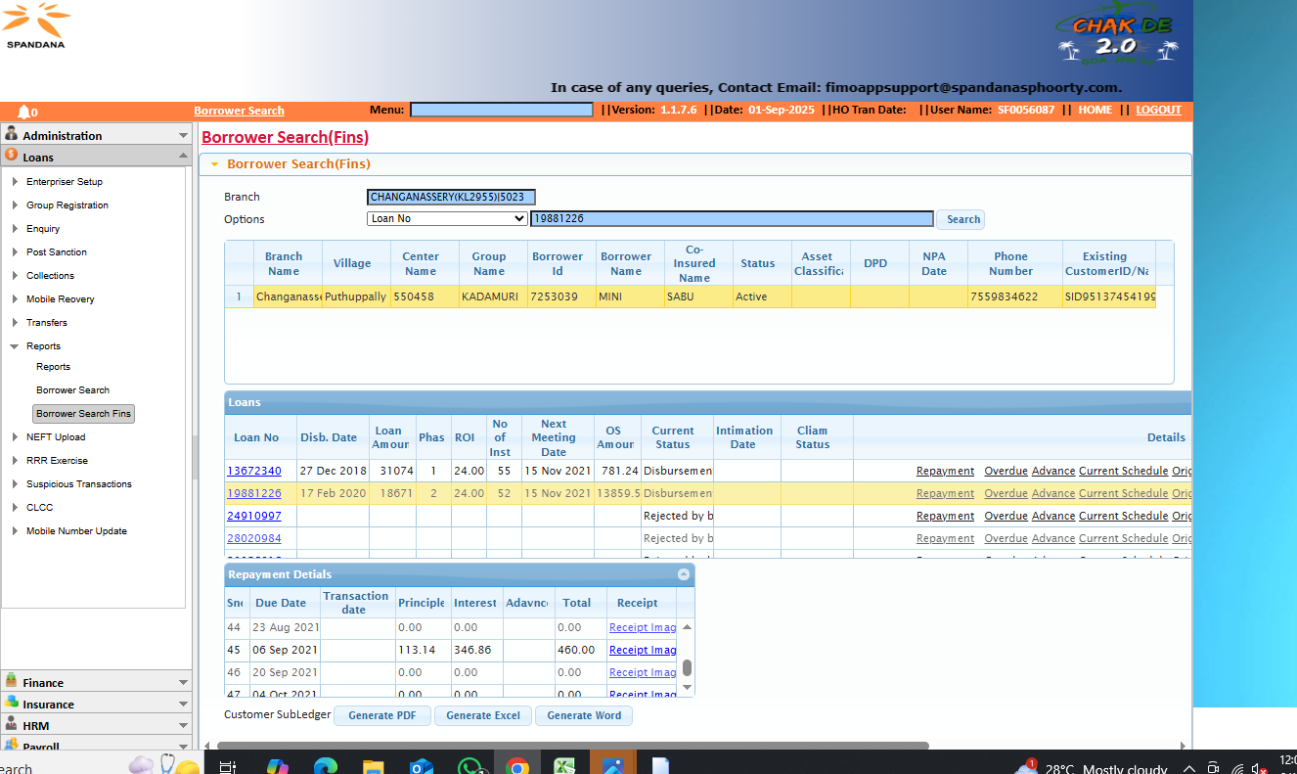Open Outlook from the taskbar
Viewport: 1297px width, 774px height.
pos(422,767)
